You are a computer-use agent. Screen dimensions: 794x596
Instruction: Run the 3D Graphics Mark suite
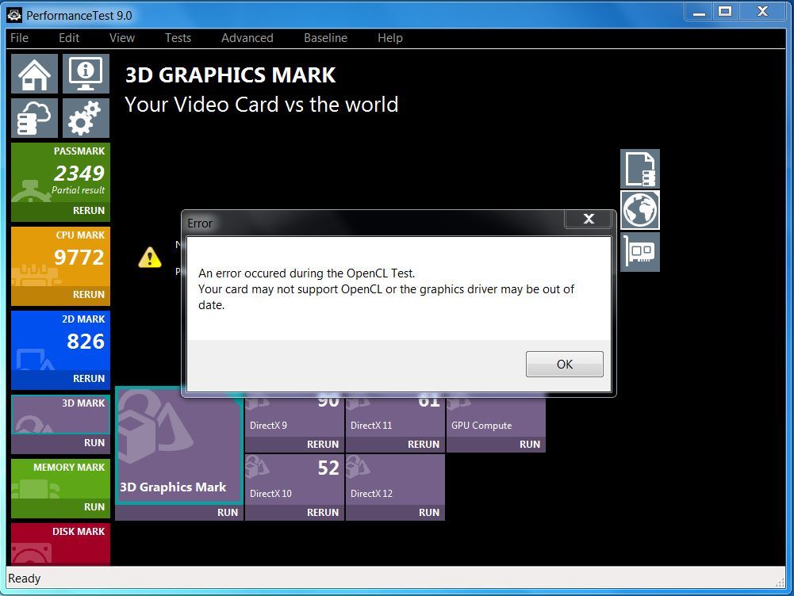click(x=178, y=513)
